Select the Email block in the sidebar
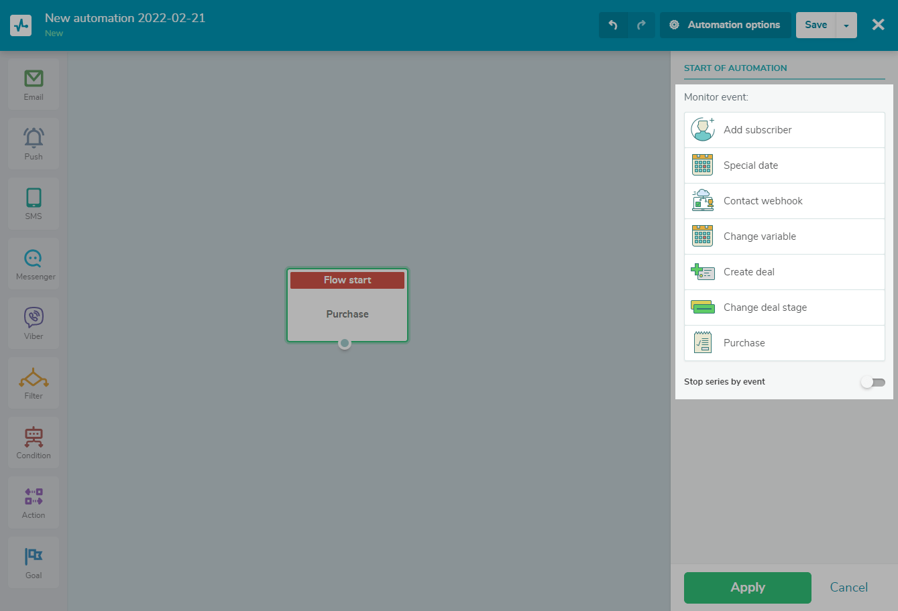The height and width of the screenshot is (611, 898). point(33,84)
